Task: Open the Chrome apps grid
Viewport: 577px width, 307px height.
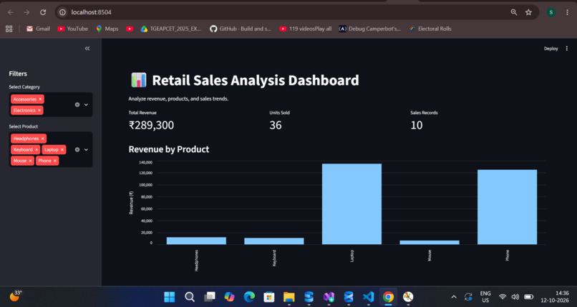Action: tap(9, 29)
